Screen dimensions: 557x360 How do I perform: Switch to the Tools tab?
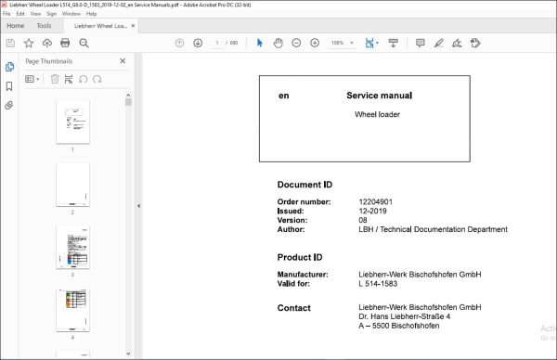(44, 26)
